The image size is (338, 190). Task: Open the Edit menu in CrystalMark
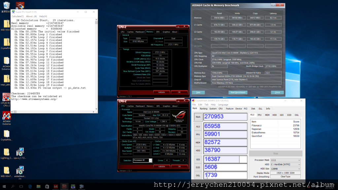[200, 105]
